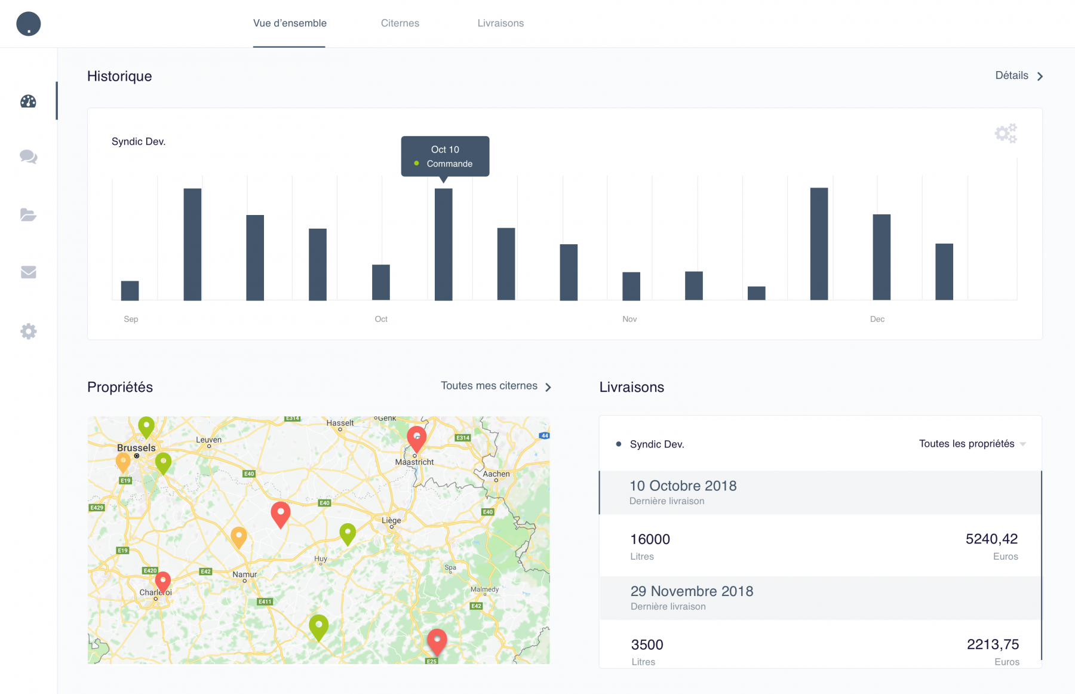Image resolution: width=1075 pixels, height=694 pixels.
Task: Select the orange map pin beside Brussels
Action: (123, 463)
